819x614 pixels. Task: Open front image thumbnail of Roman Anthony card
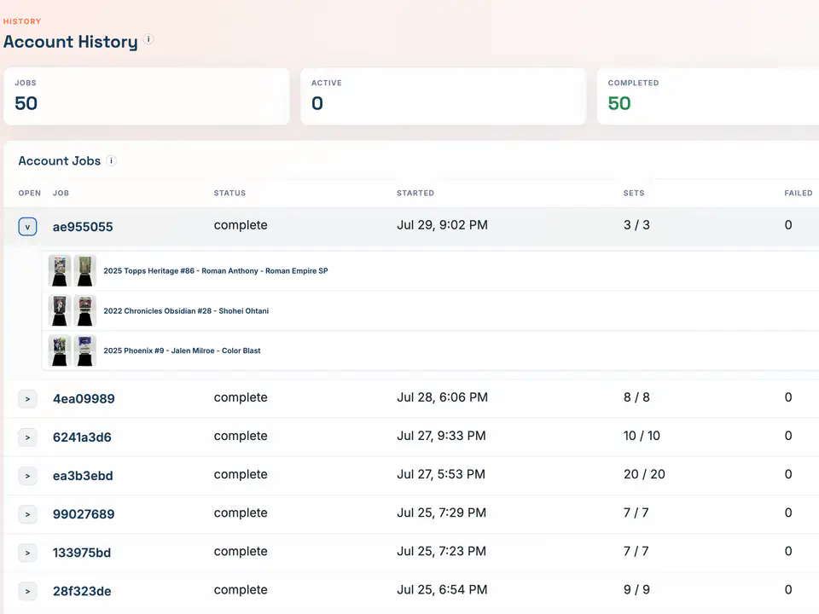60,270
